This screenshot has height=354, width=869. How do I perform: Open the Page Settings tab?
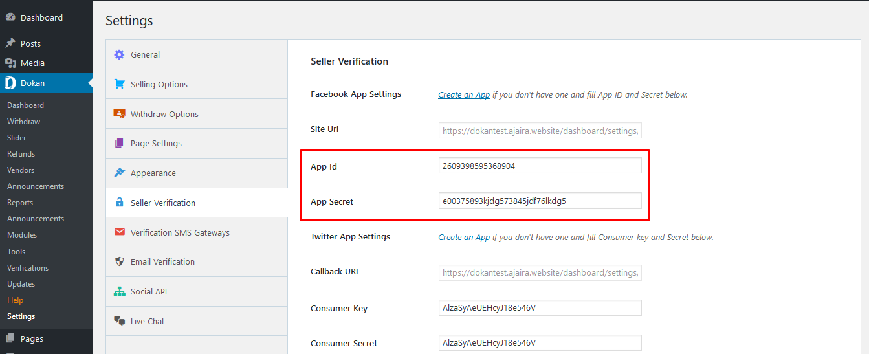coord(197,143)
